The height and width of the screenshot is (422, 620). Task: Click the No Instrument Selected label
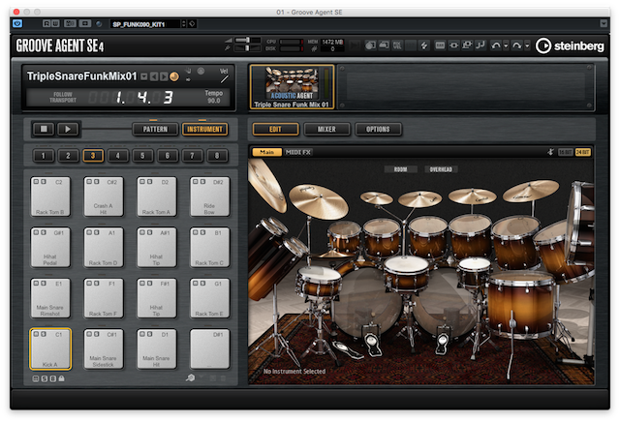(x=294, y=372)
